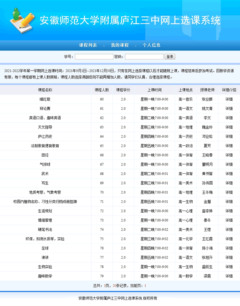Focus the 学号 input field
This screenshot has width=240, height=306.
94,57
